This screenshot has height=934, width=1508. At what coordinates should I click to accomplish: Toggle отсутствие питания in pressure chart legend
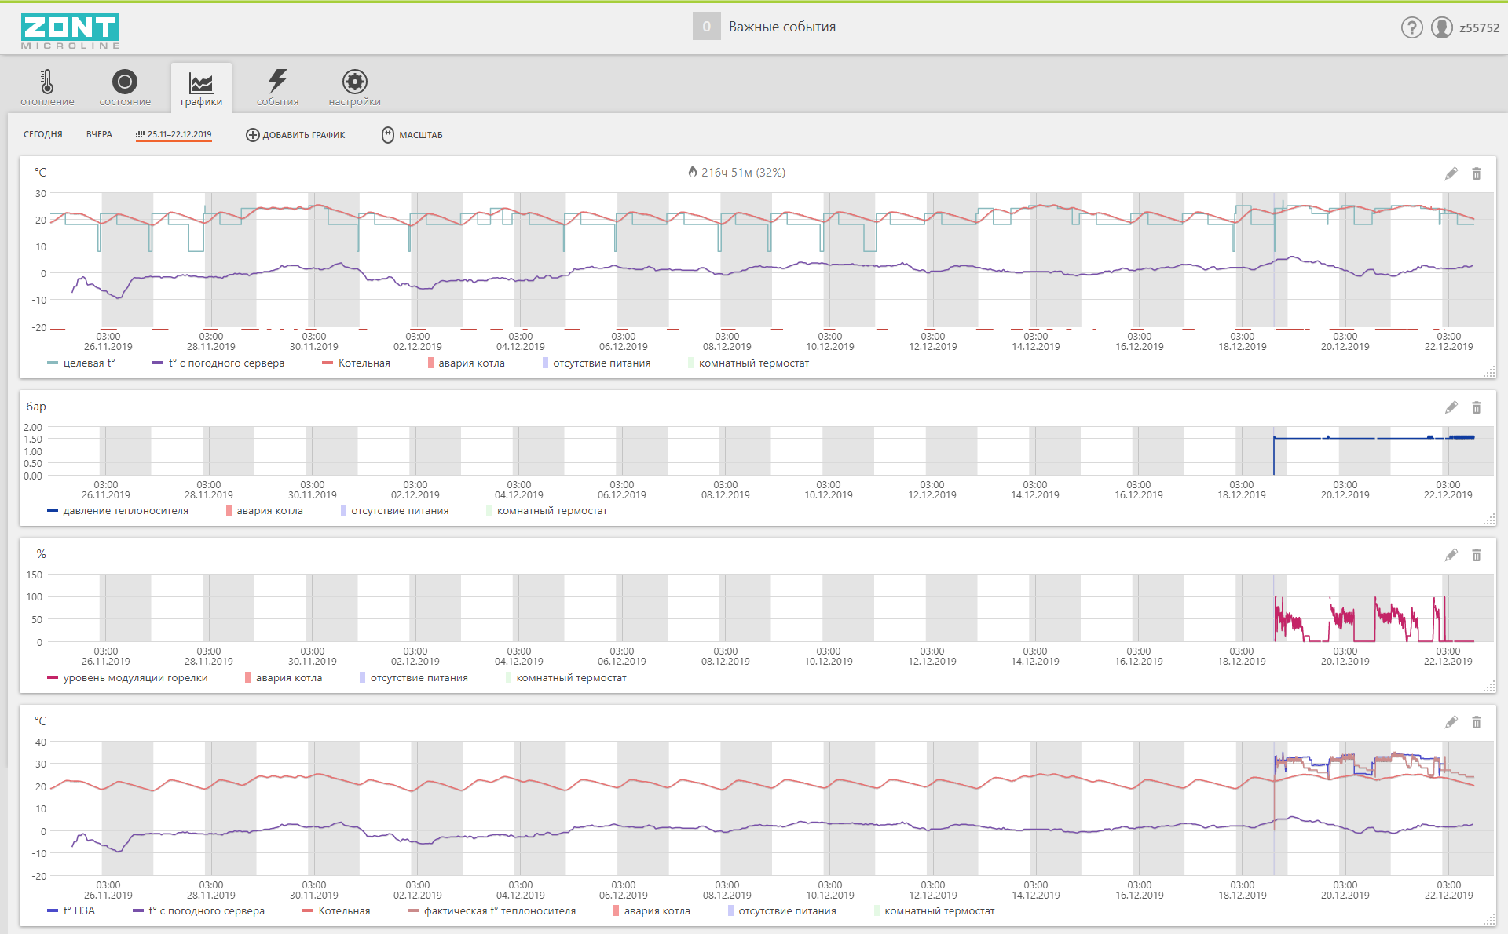click(395, 511)
